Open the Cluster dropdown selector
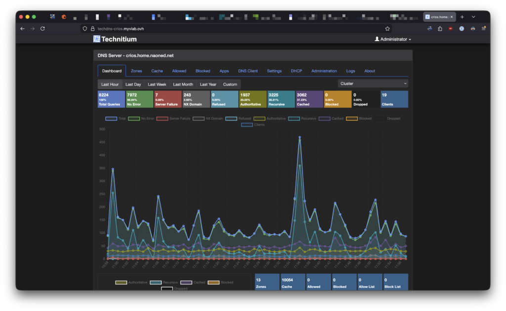The width and height of the screenshot is (506, 311). coord(373,84)
